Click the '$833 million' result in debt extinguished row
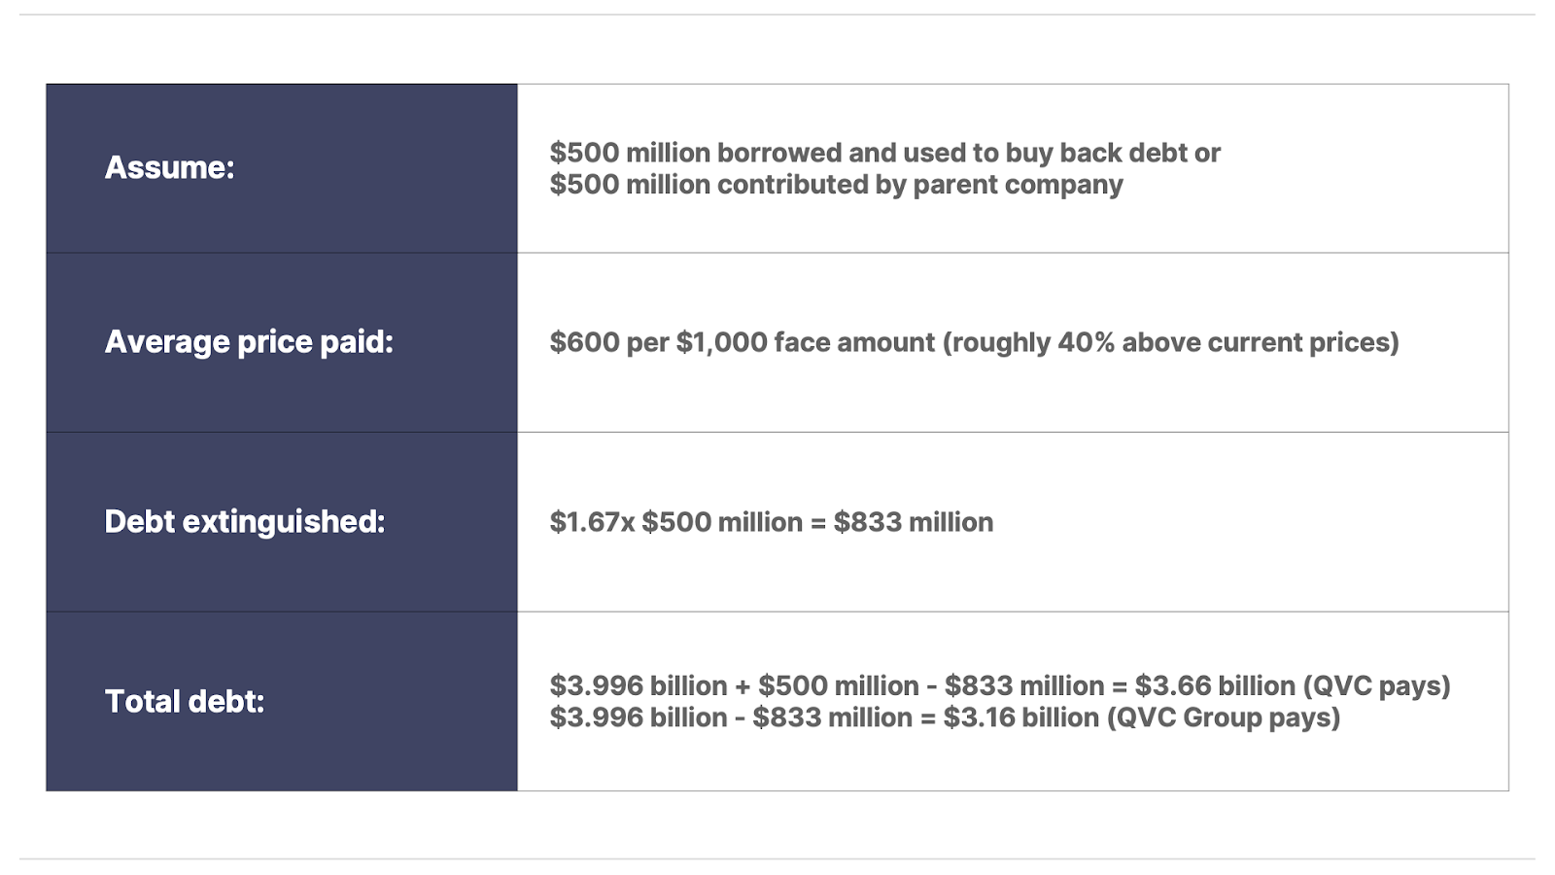The height and width of the screenshot is (875, 1555). click(x=914, y=522)
